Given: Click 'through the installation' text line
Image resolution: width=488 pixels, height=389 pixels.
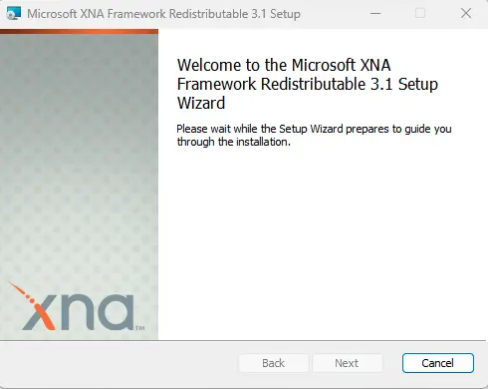Looking at the screenshot, I should pos(234,142).
